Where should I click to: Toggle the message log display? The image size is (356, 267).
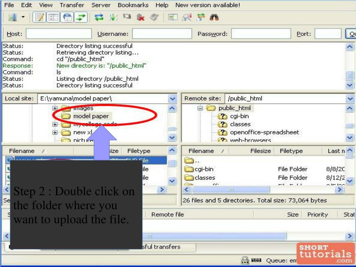[40, 17]
